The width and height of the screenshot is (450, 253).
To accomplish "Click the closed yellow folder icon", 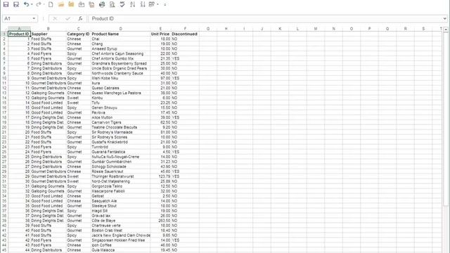I will tap(71, 5).
